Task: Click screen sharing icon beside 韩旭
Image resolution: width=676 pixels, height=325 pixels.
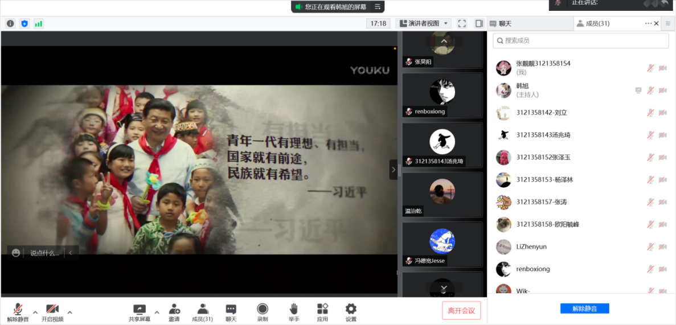Action: click(x=638, y=90)
